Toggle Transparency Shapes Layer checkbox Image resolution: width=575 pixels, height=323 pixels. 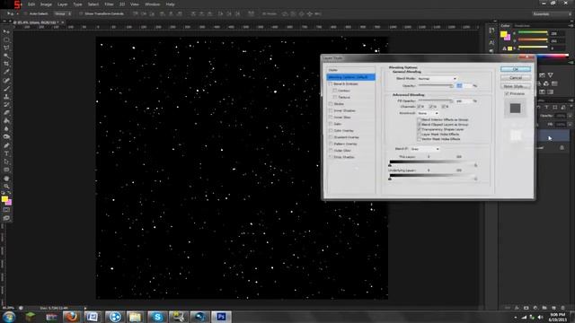point(420,129)
